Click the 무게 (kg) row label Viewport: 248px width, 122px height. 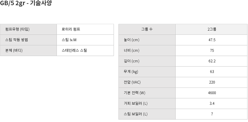click(131, 72)
